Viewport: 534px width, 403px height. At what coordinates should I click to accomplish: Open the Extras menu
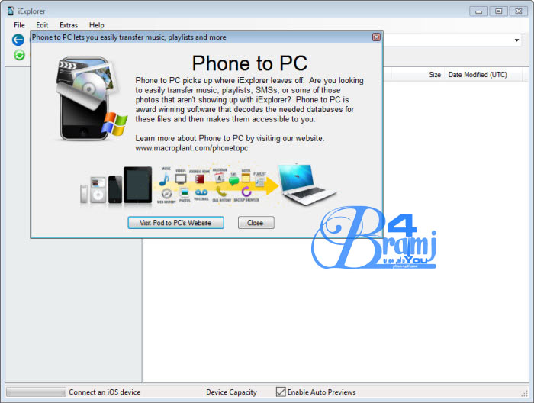click(x=69, y=25)
